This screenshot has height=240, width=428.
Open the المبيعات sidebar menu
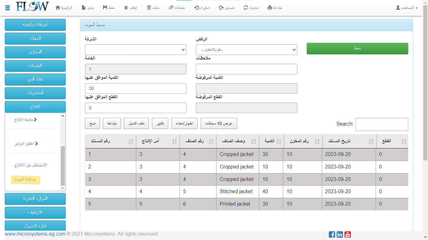35,66
